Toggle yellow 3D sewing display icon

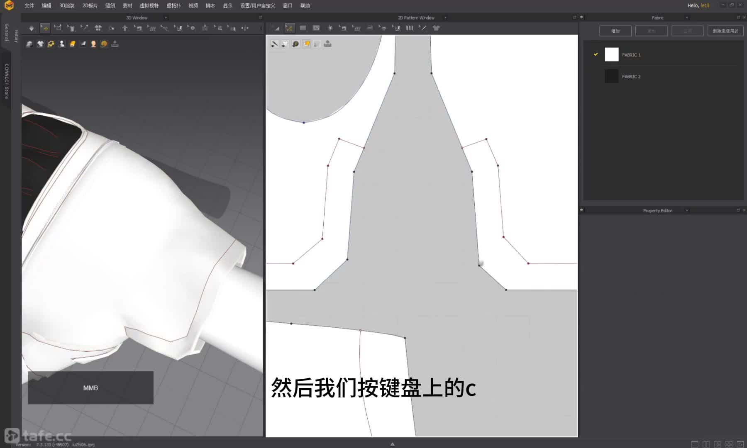point(51,44)
